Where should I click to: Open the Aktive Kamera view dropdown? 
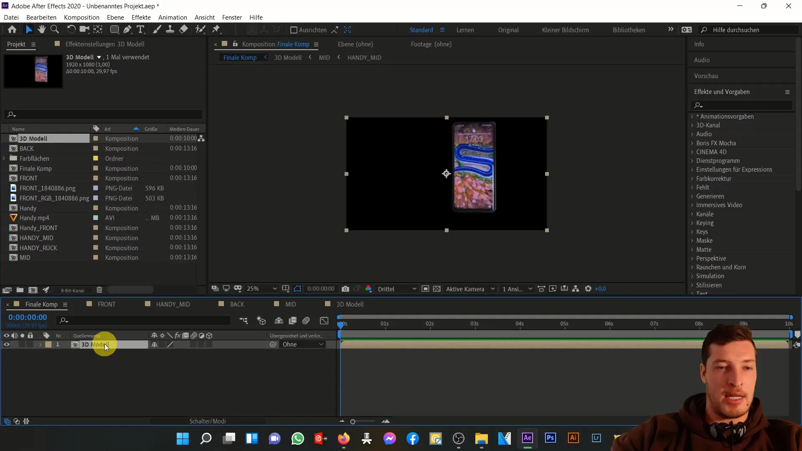pyautogui.click(x=470, y=289)
